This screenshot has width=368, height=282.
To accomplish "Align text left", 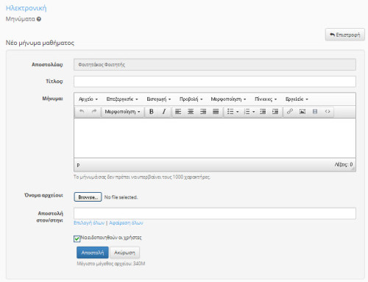I will point(178,112).
